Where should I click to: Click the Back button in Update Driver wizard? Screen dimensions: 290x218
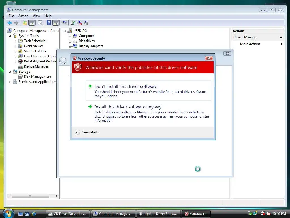[63, 61]
